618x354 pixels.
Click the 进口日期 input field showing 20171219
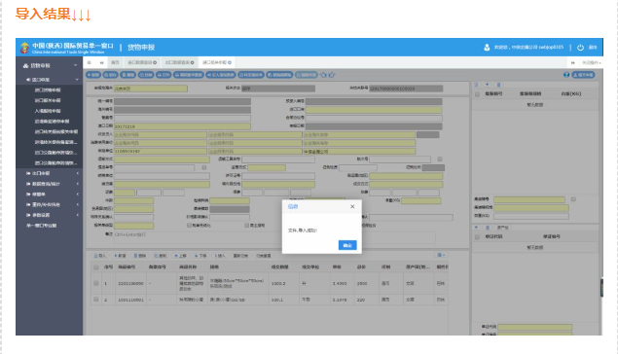pos(182,126)
